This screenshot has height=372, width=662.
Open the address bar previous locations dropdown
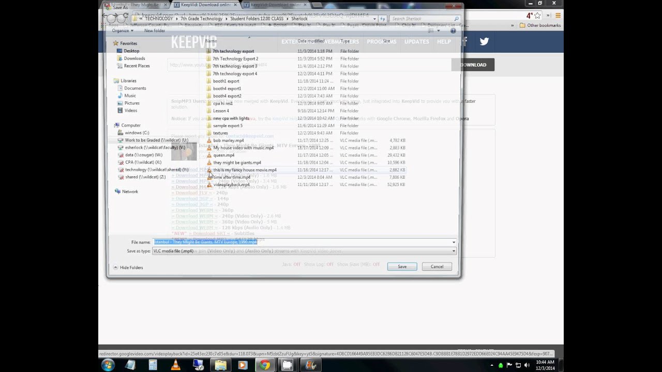point(374,19)
